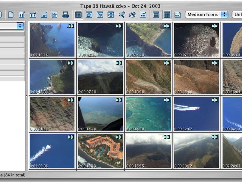Screen dimensions: 242x182
Task: Click film badge icon on 0:00:15:18 thumbnail
Action: tap(119, 100)
